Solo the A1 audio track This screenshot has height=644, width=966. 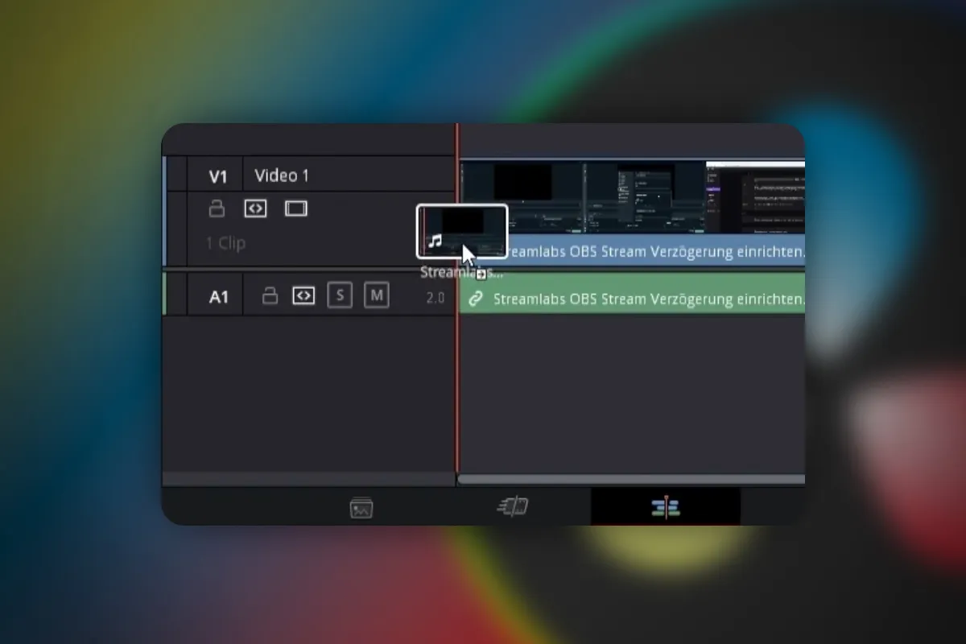(340, 295)
